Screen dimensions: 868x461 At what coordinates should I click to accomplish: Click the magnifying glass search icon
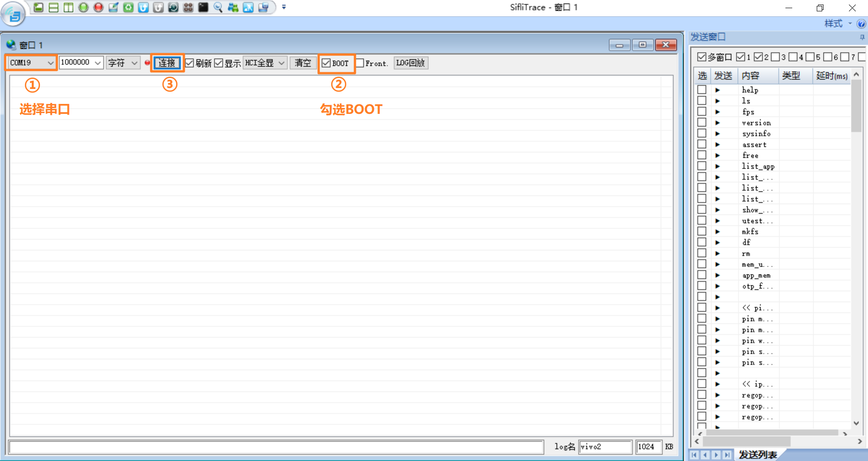point(218,7)
